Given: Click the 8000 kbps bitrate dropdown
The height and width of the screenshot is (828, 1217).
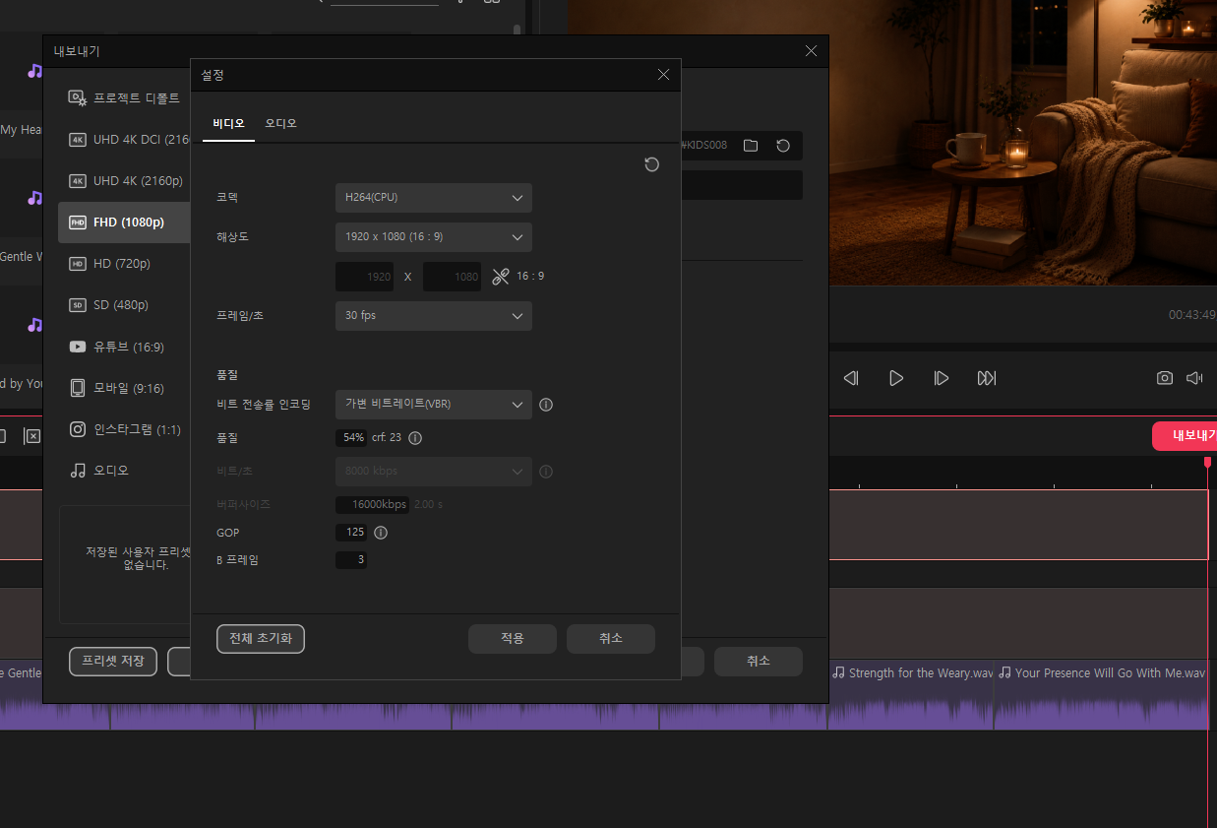Looking at the screenshot, I should (434, 472).
